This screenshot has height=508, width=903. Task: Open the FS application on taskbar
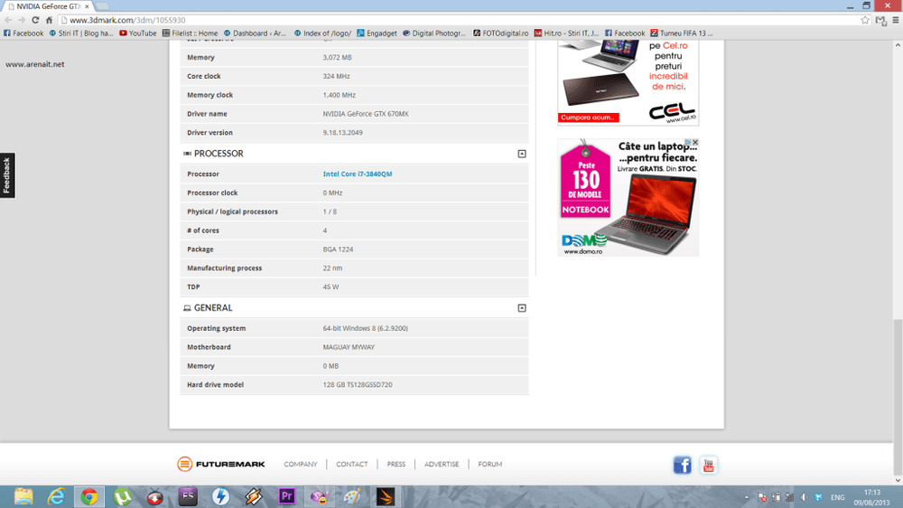tap(188, 496)
